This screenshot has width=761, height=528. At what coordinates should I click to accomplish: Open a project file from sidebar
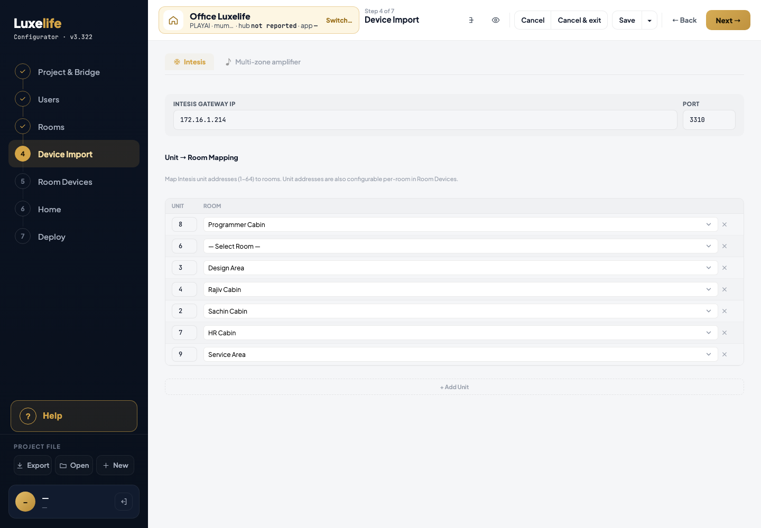point(74,465)
